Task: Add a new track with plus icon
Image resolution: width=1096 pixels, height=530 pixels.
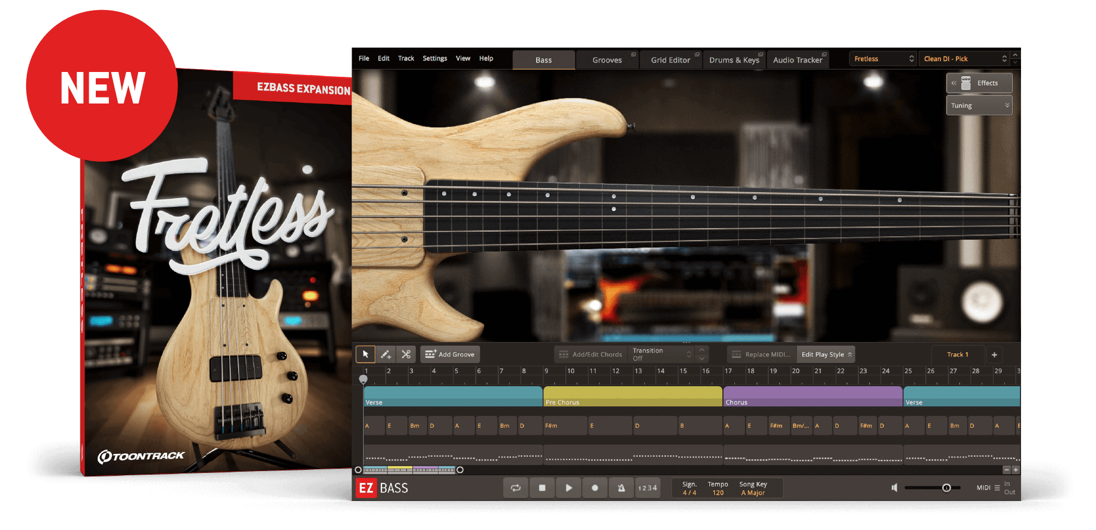Action: click(994, 355)
